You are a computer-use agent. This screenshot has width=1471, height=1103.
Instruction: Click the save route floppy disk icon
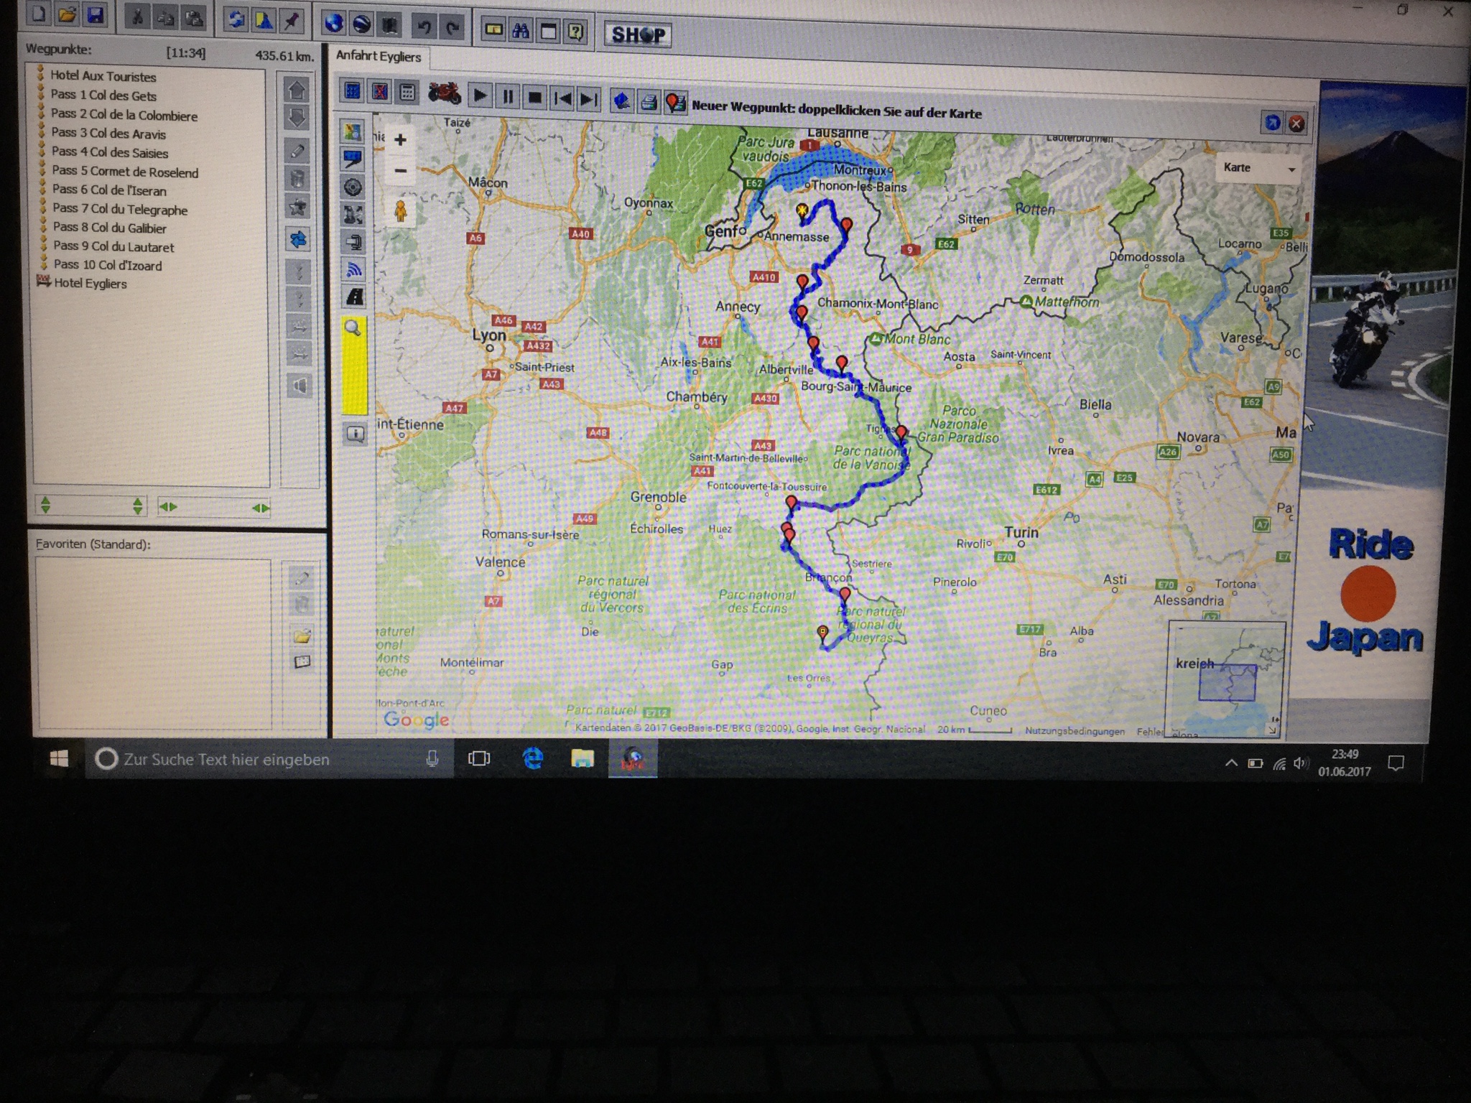95,15
